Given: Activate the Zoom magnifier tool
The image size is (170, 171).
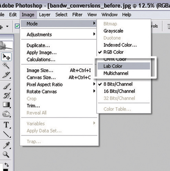Looking at the screenshot, I should [x=6, y=155].
